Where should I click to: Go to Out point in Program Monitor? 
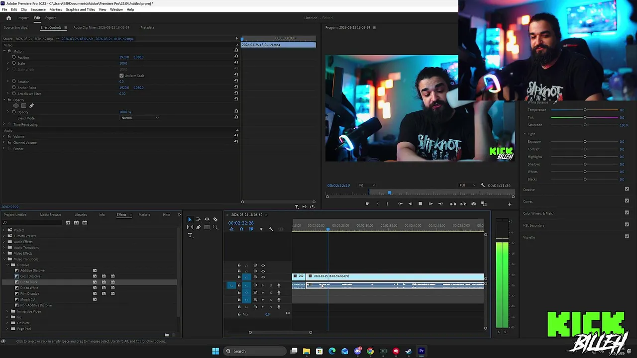pos(440,204)
